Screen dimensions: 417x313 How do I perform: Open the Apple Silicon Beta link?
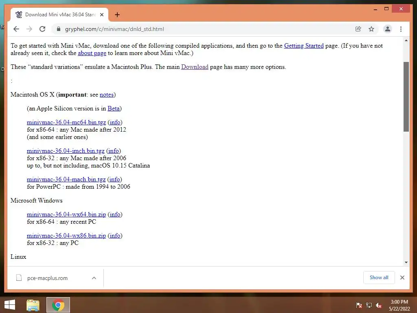pos(114,108)
